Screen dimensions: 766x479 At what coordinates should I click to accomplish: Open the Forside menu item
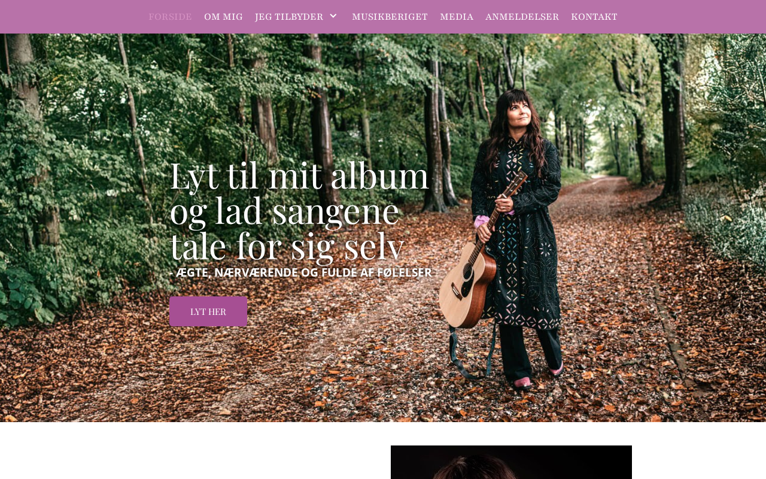coord(170,17)
